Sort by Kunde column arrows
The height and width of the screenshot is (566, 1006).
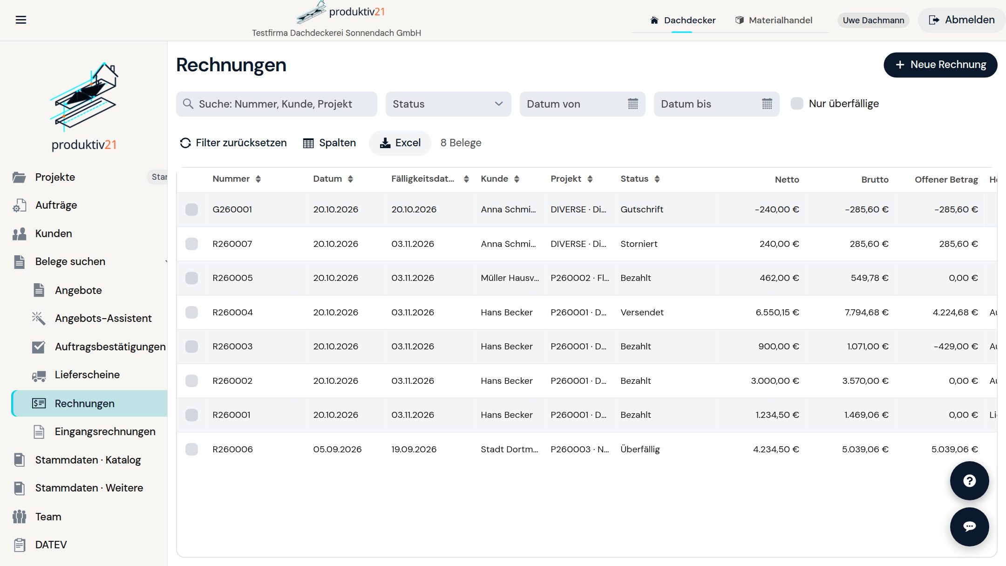[517, 179]
